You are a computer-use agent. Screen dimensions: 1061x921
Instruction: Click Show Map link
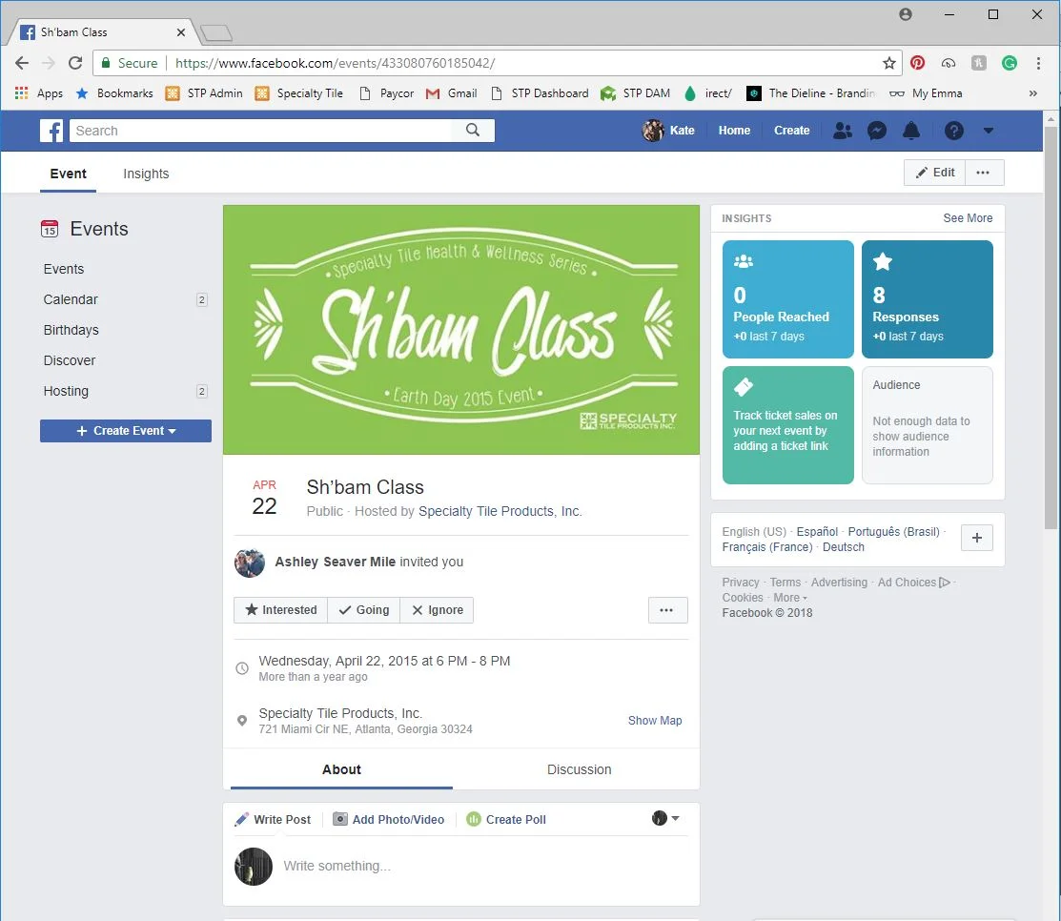655,720
